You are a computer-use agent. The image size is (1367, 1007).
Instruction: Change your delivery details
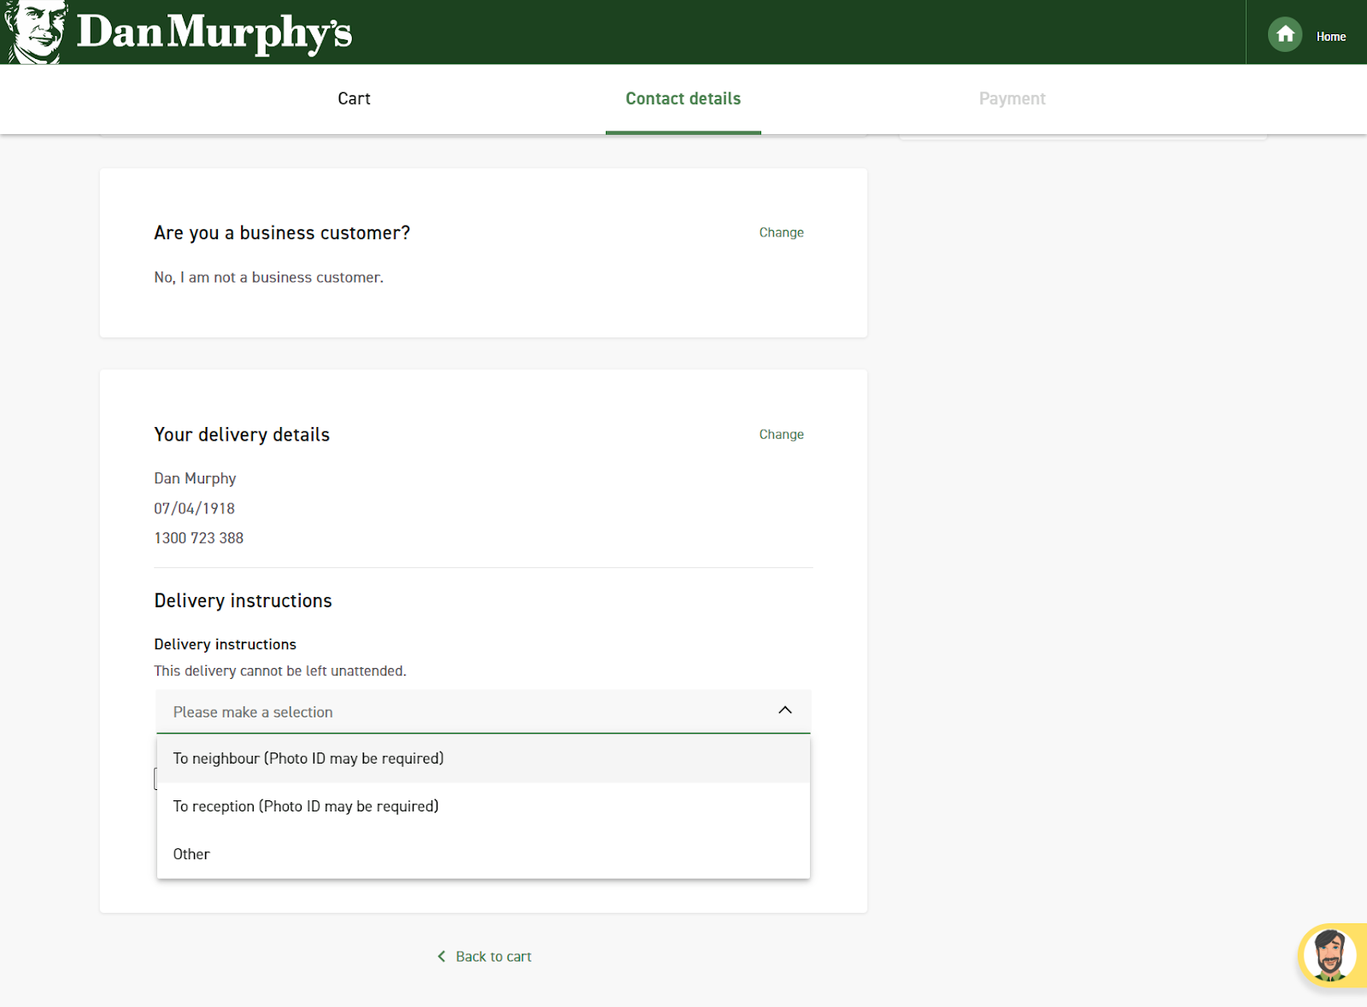[x=781, y=435]
